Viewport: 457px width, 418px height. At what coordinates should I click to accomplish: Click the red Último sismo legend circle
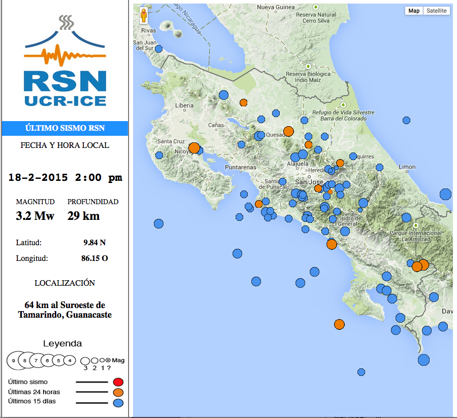(x=118, y=382)
